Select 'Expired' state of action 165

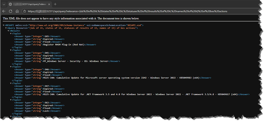(x=48, y=39)
